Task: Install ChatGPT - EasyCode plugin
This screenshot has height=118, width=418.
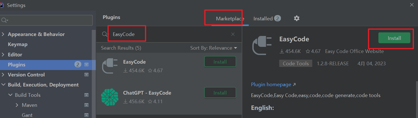Action: pyautogui.click(x=220, y=93)
